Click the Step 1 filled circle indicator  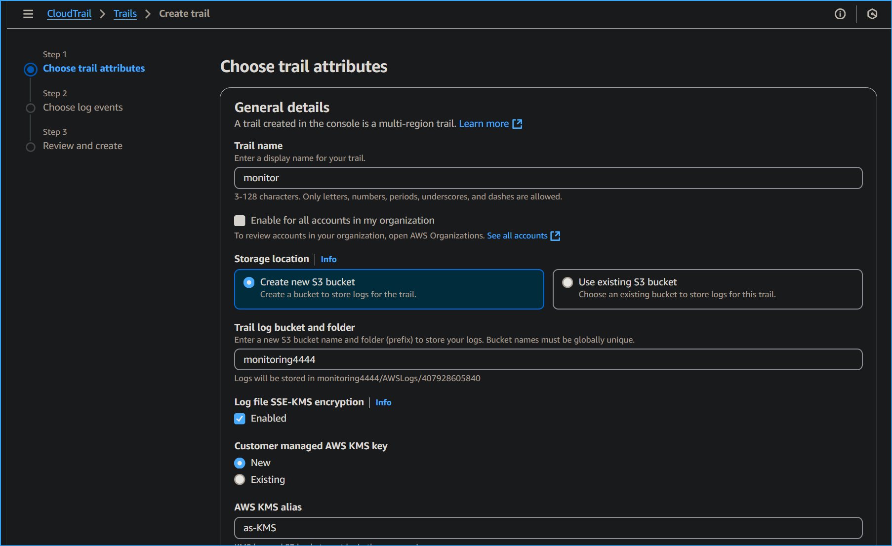point(30,69)
